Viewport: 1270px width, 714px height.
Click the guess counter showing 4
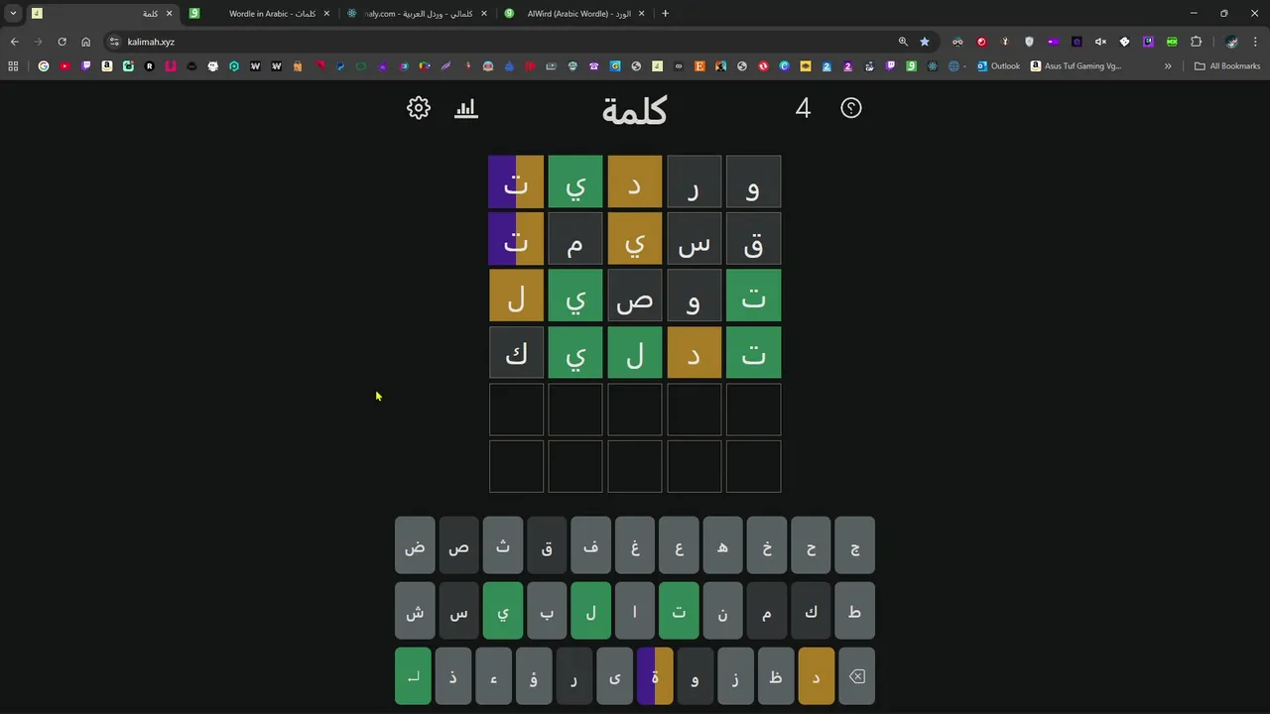(x=803, y=108)
